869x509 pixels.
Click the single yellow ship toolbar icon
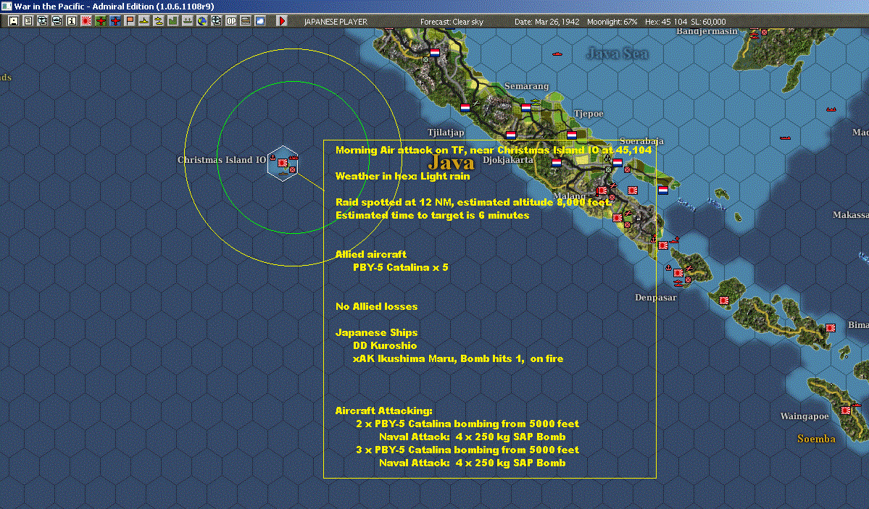(x=144, y=21)
